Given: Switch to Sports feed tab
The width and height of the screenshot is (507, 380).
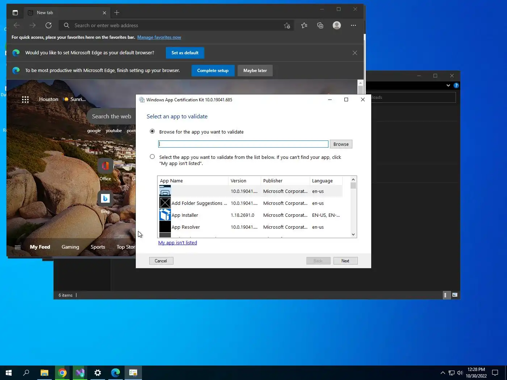Looking at the screenshot, I should click(98, 247).
